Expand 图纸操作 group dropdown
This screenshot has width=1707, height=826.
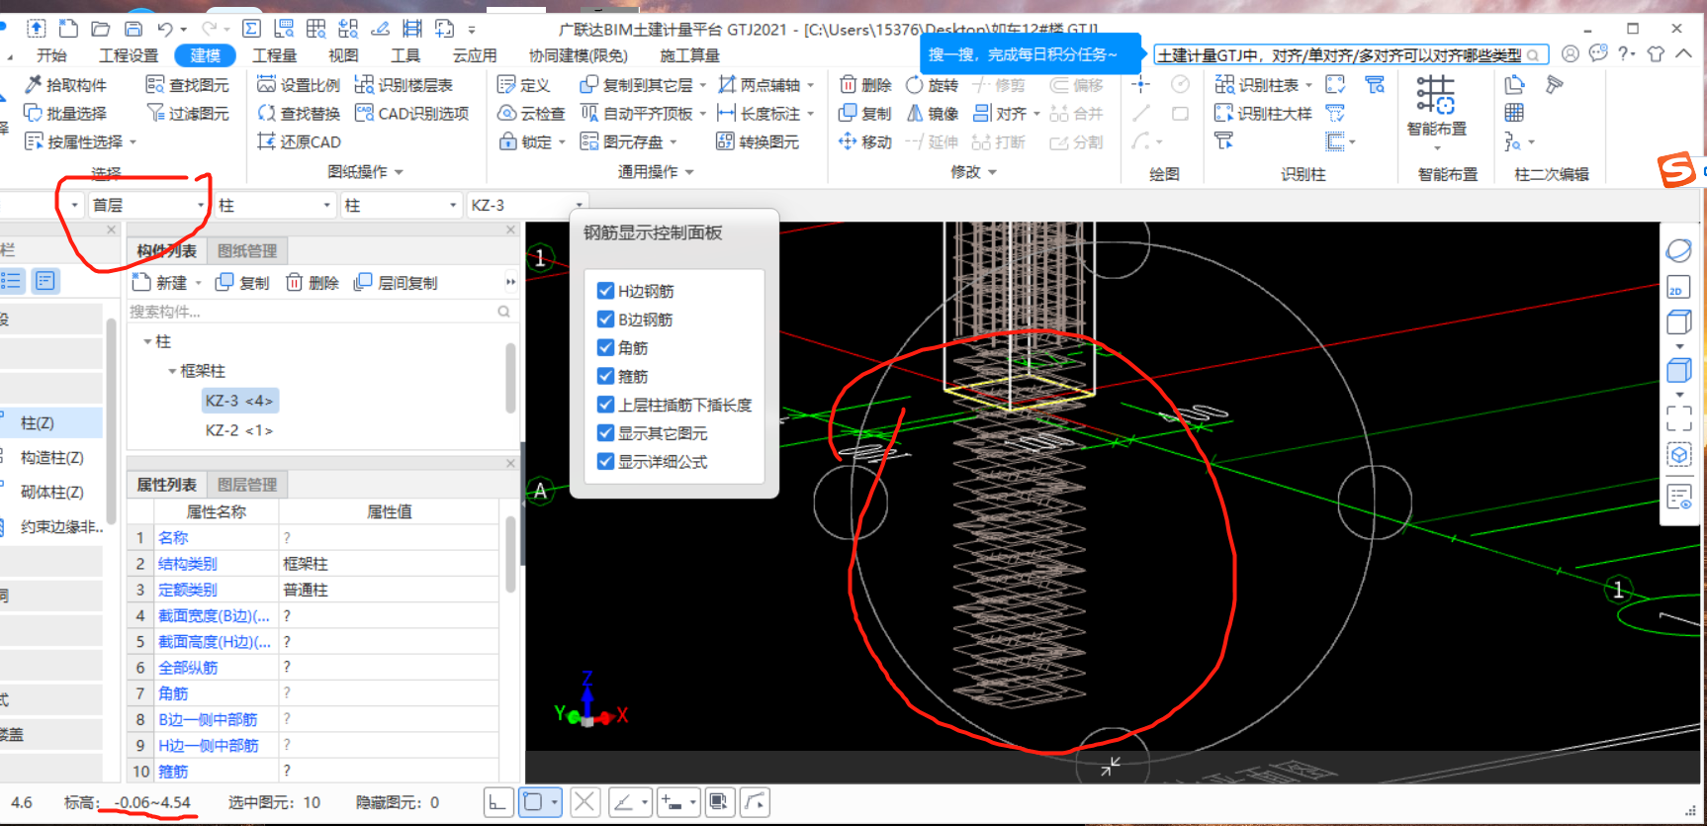click(399, 172)
